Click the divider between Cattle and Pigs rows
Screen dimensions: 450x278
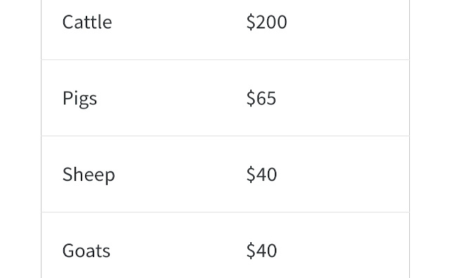point(225,60)
